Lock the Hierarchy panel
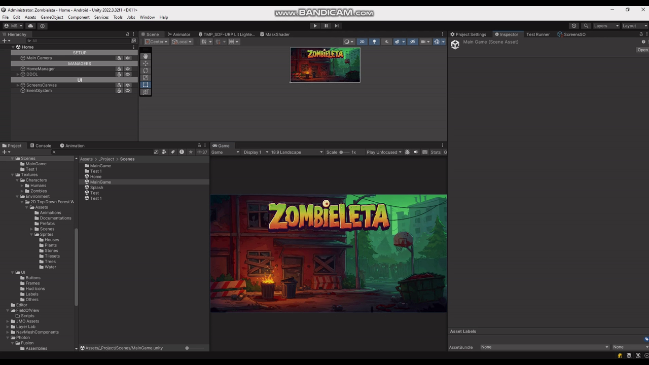This screenshot has height=365, width=649. click(128, 34)
